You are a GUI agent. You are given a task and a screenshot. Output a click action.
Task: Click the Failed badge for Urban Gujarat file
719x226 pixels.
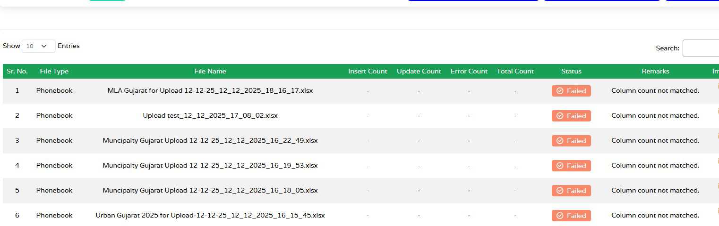click(571, 216)
